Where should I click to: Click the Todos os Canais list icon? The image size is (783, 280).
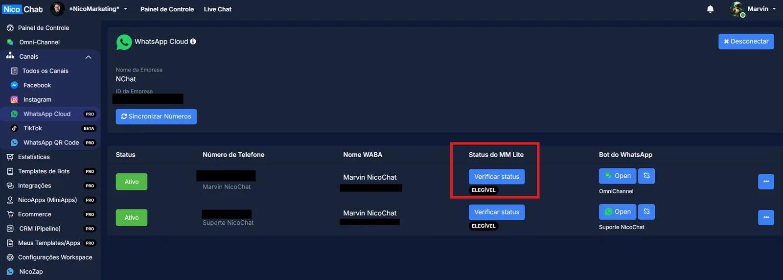pos(14,71)
